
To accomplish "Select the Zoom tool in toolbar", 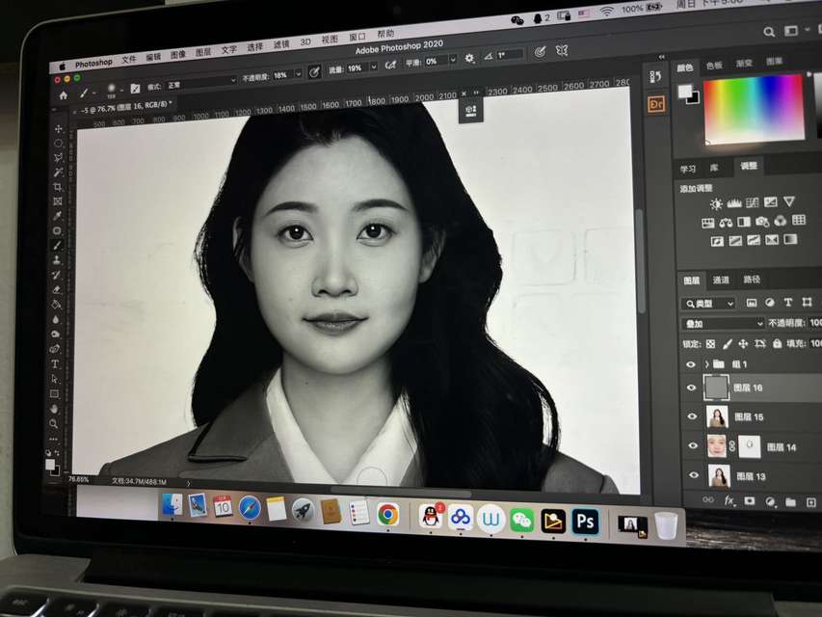I will (x=53, y=423).
